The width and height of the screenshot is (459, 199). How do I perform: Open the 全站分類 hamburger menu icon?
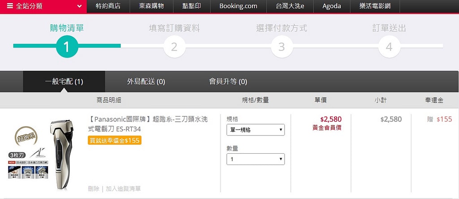tap(10, 6)
